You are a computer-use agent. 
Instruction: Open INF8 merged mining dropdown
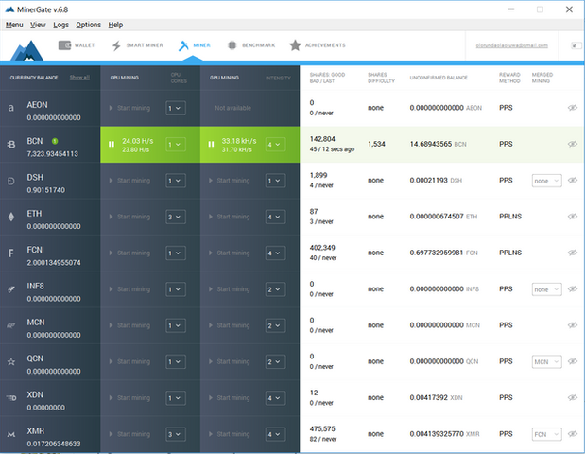point(546,289)
